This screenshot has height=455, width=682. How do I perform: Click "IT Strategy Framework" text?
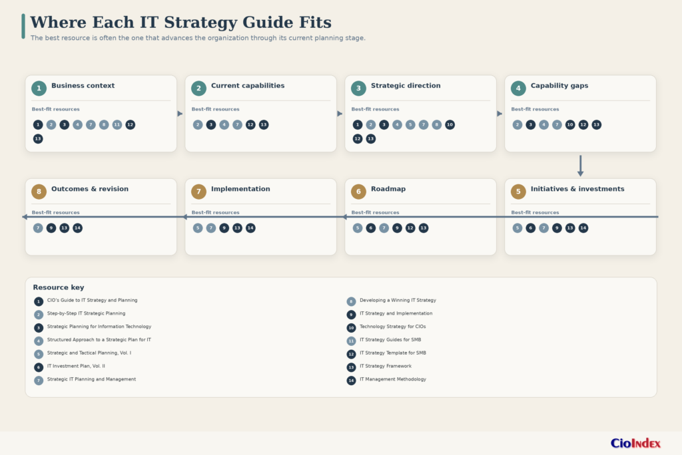386,366
